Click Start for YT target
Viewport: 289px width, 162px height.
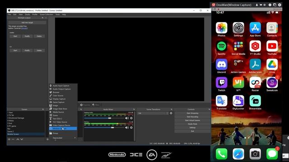pyautogui.click(x=15, y=50)
